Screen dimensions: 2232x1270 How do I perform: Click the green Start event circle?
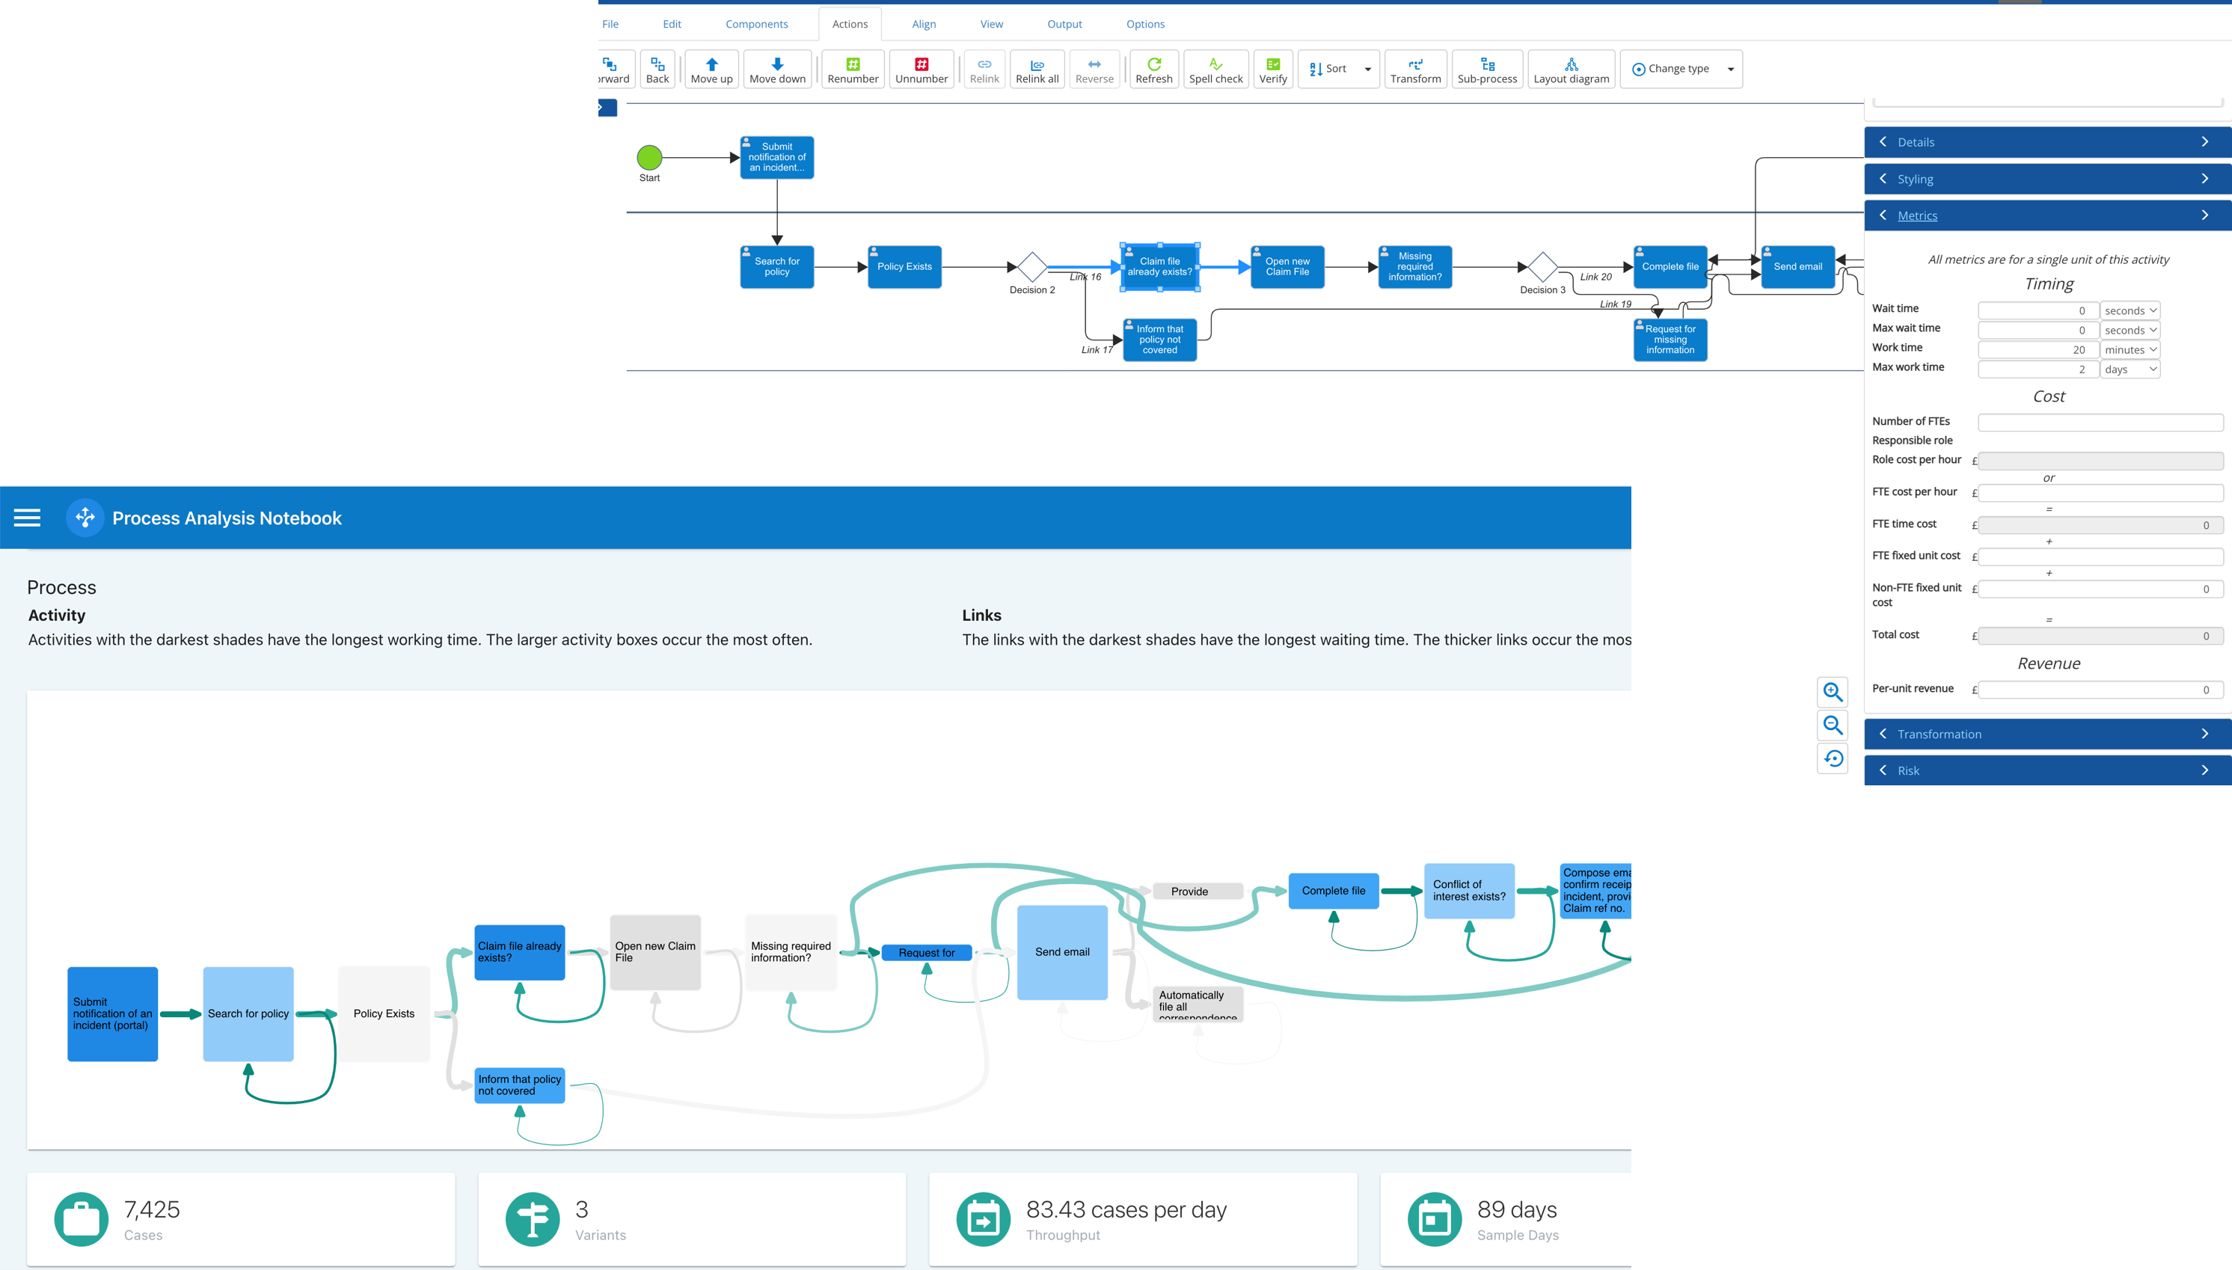click(x=649, y=157)
